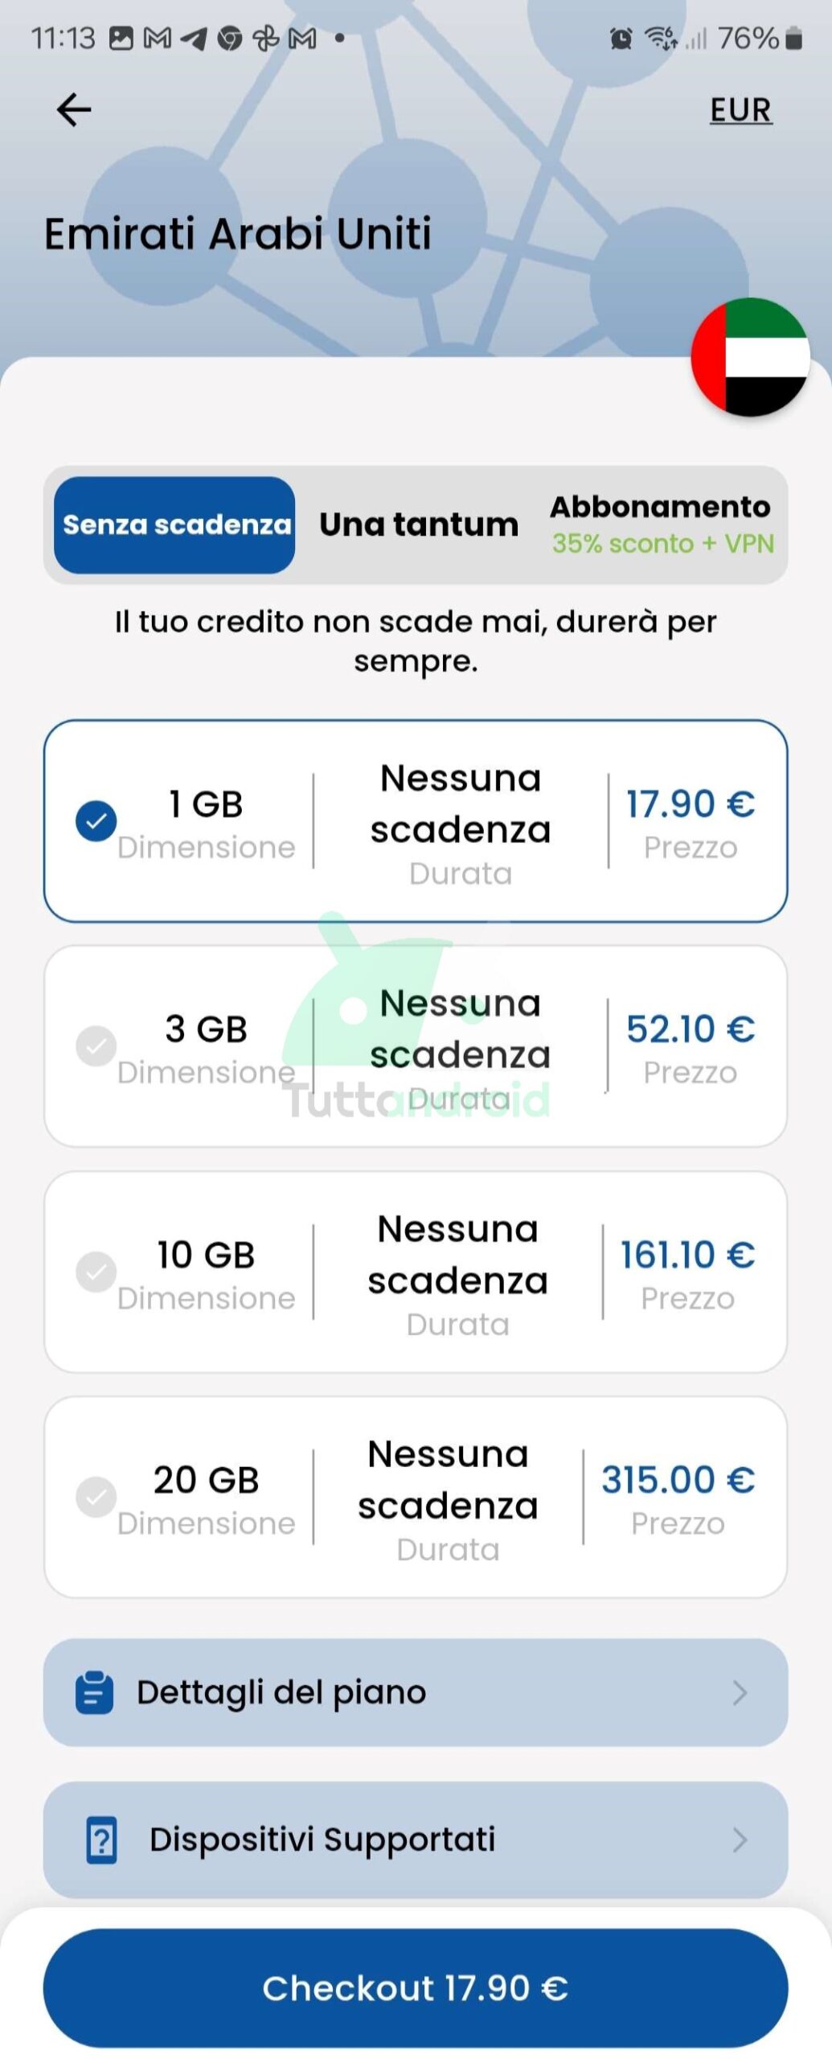The width and height of the screenshot is (832, 2059).
Task: Open the EUR currency selector
Action: pyautogui.click(x=740, y=110)
